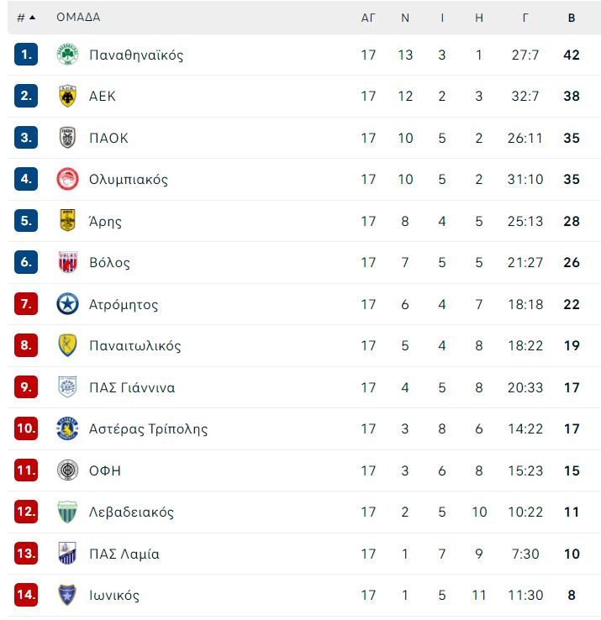
Task: Click the Άρης yellow crest
Action: click(x=67, y=221)
